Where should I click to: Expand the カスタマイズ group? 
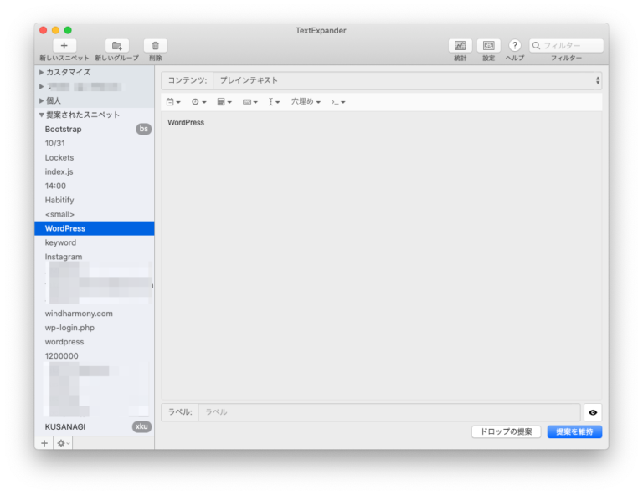42,73
